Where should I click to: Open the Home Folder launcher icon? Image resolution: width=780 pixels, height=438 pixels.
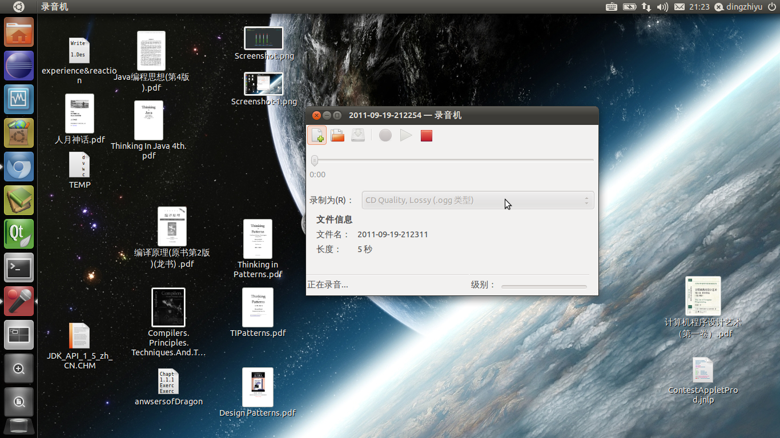19,32
